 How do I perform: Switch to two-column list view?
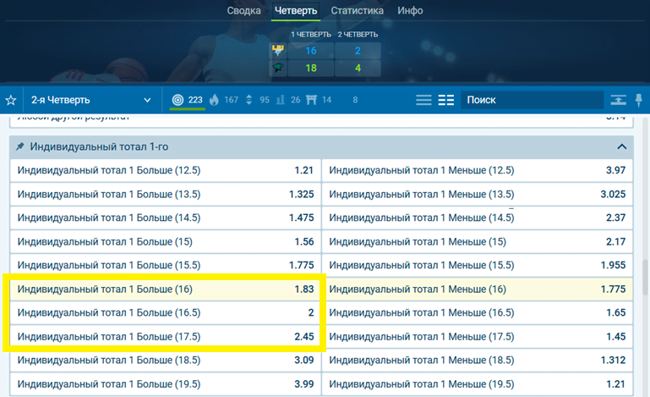pyautogui.click(x=446, y=100)
